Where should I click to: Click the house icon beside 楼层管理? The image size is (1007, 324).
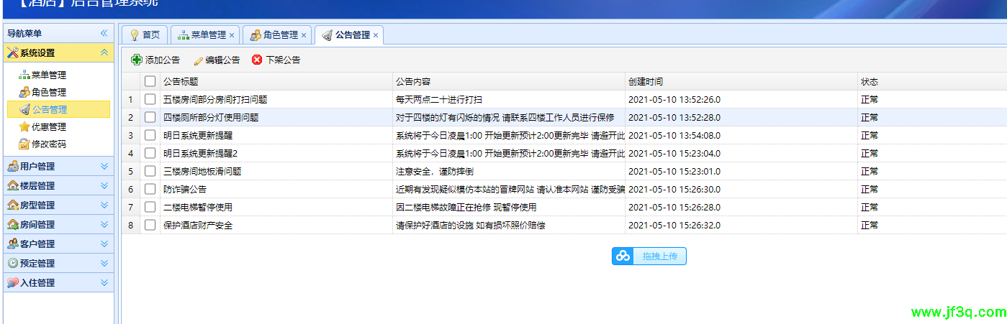[13, 186]
